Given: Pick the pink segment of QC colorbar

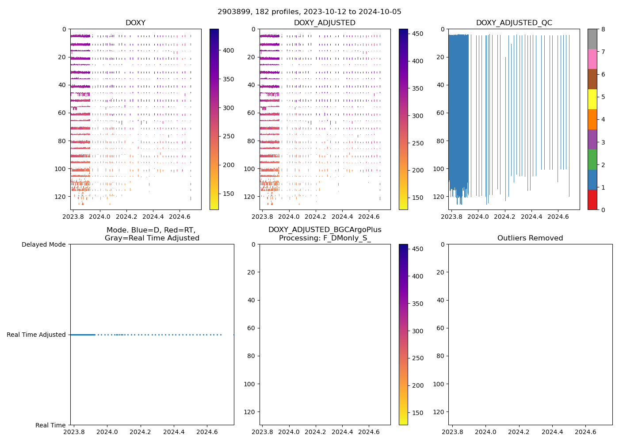Looking at the screenshot, I should 592,59.
